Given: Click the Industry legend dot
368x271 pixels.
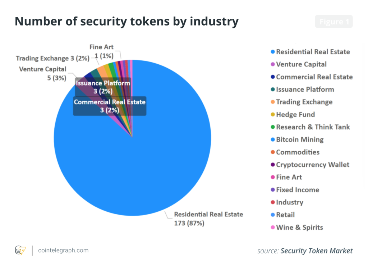Looking at the screenshot, I should [x=273, y=202].
